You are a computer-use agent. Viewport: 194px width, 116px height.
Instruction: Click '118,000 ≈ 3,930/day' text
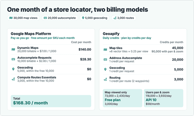pos(159,96)
